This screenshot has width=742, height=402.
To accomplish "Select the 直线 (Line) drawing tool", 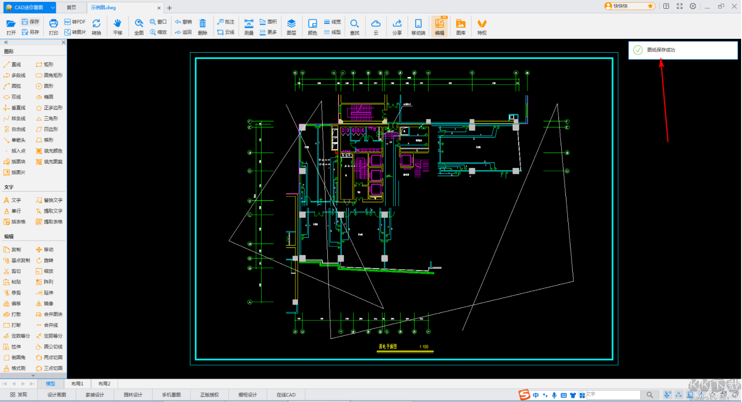I will pos(13,65).
